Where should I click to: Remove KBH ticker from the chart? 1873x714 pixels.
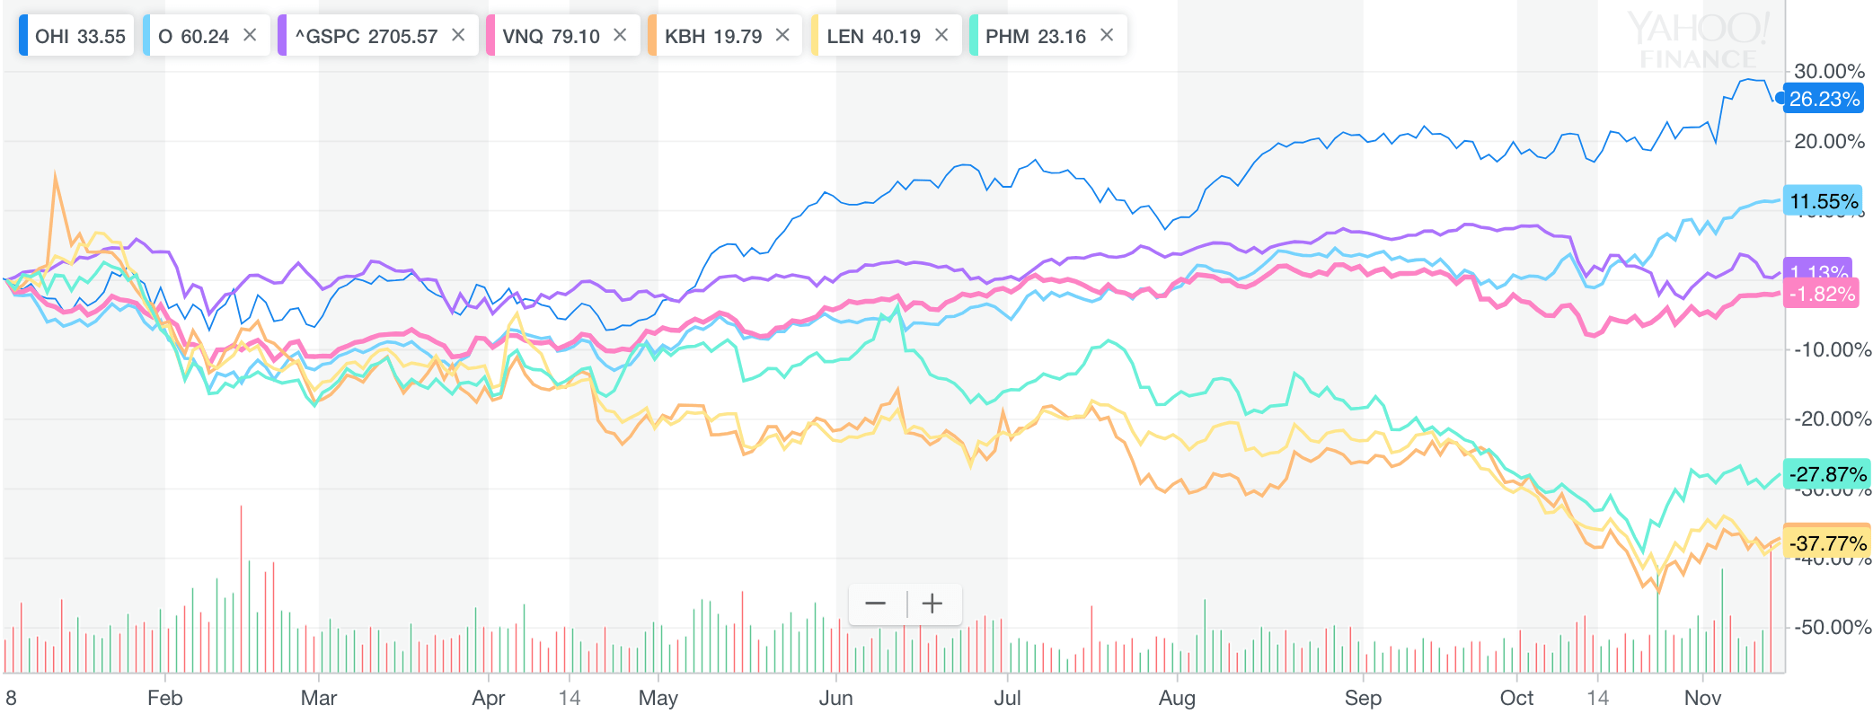[x=782, y=36]
